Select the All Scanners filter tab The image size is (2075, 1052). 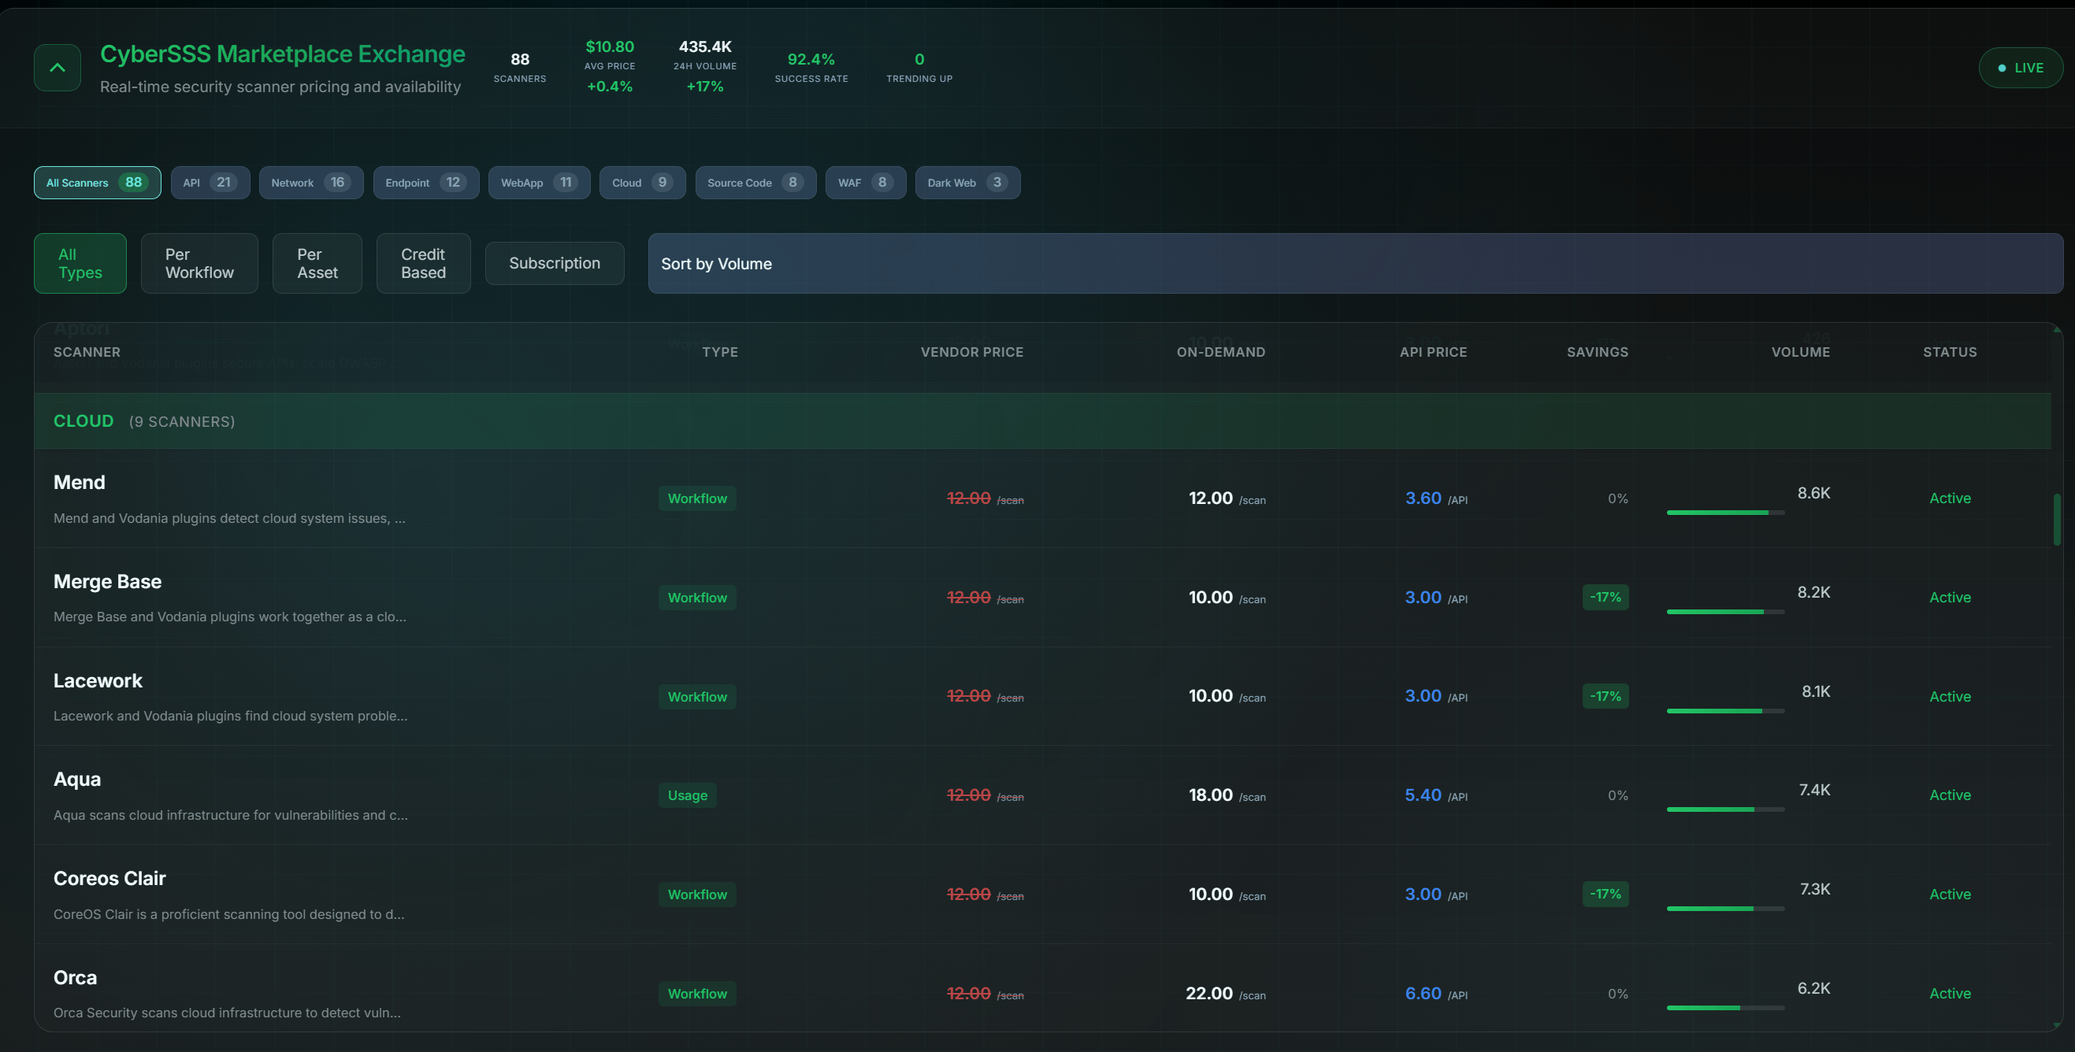tap(98, 183)
